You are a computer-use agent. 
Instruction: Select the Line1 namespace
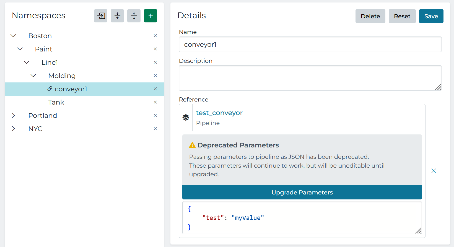(x=50, y=63)
